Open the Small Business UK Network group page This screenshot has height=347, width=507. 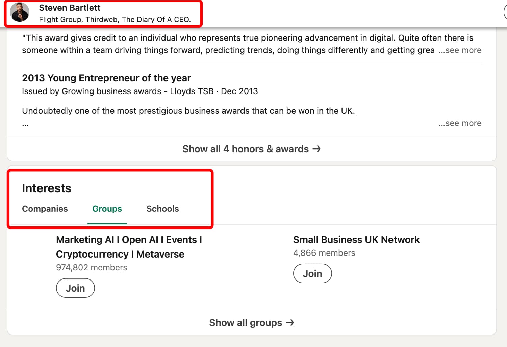point(356,240)
